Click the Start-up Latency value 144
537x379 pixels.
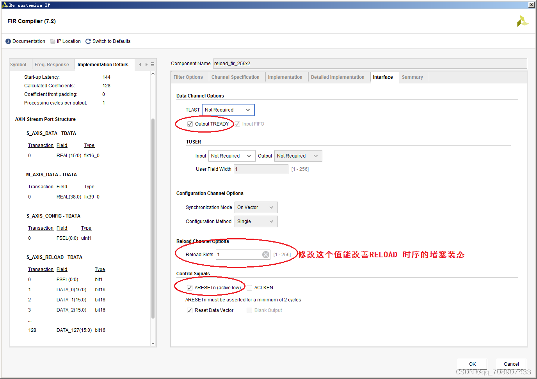[x=107, y=77]
